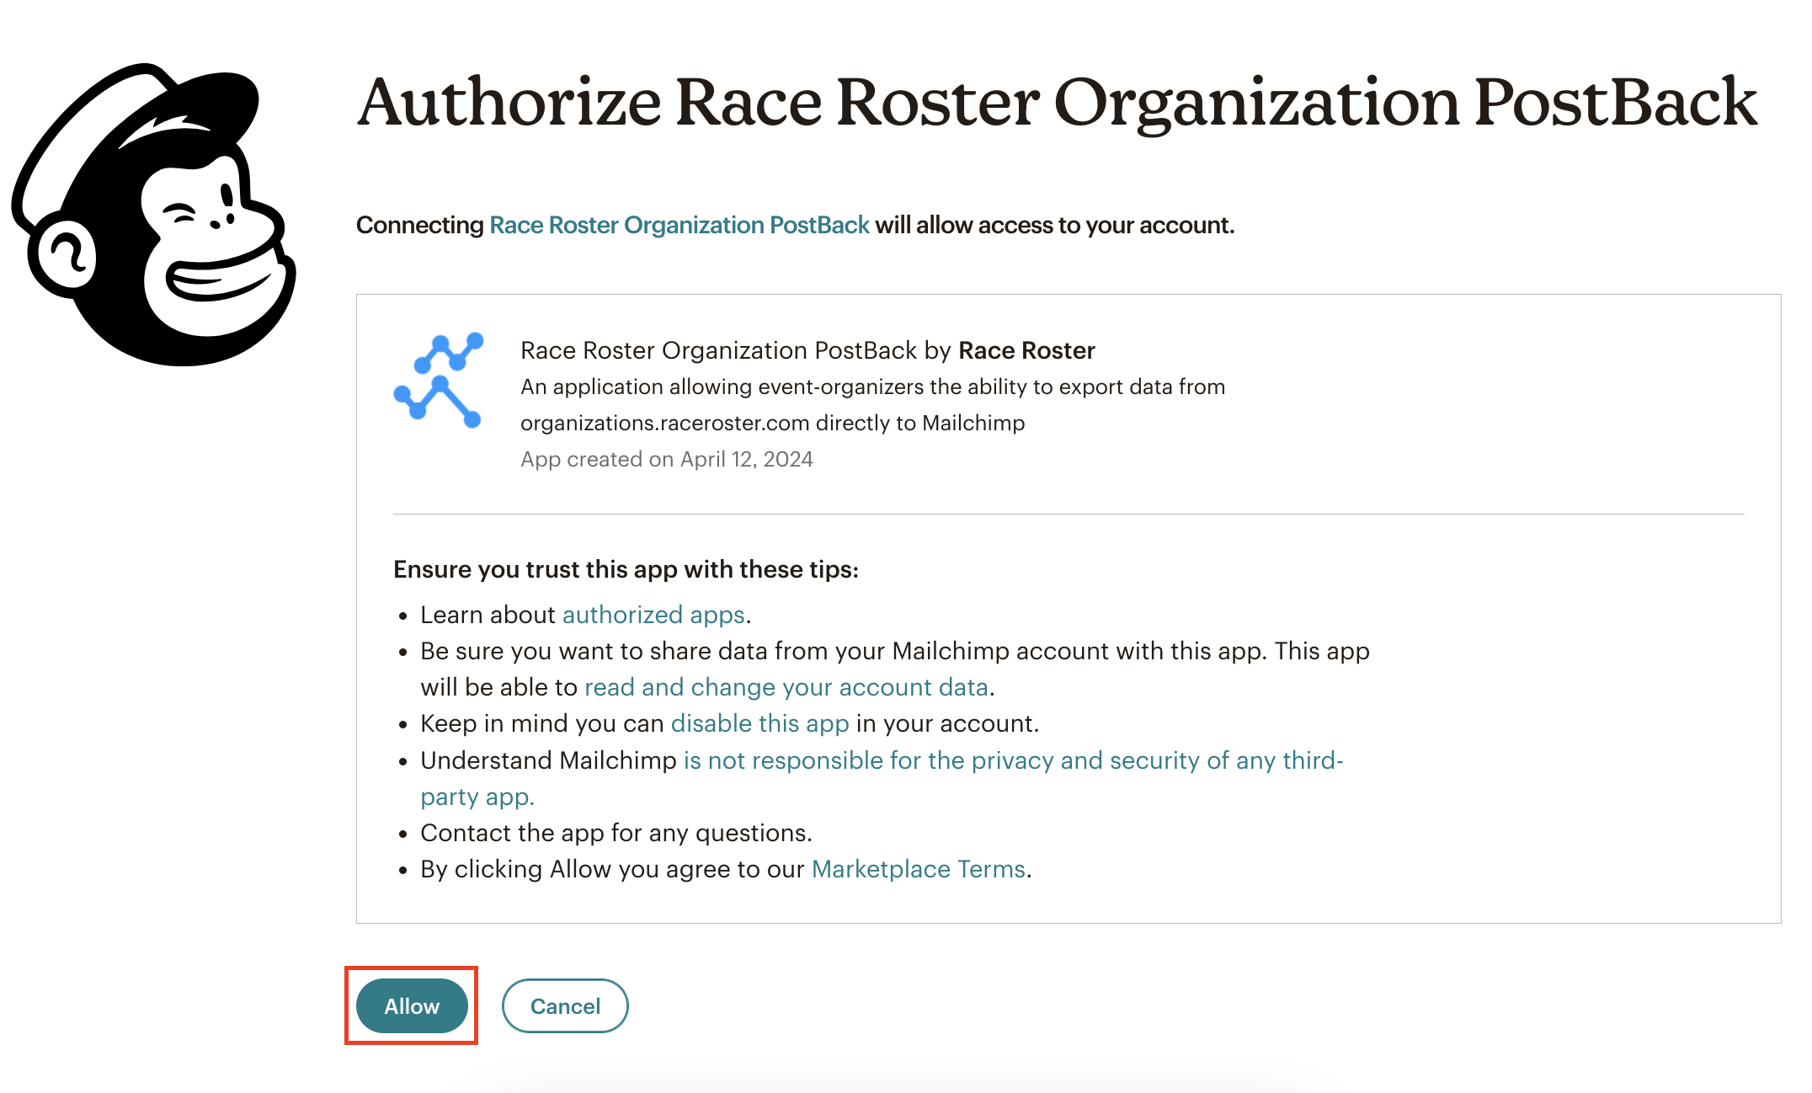Click the bold Race Roster developer name
The image size is (1812, 1093).
click(1026, 350)
